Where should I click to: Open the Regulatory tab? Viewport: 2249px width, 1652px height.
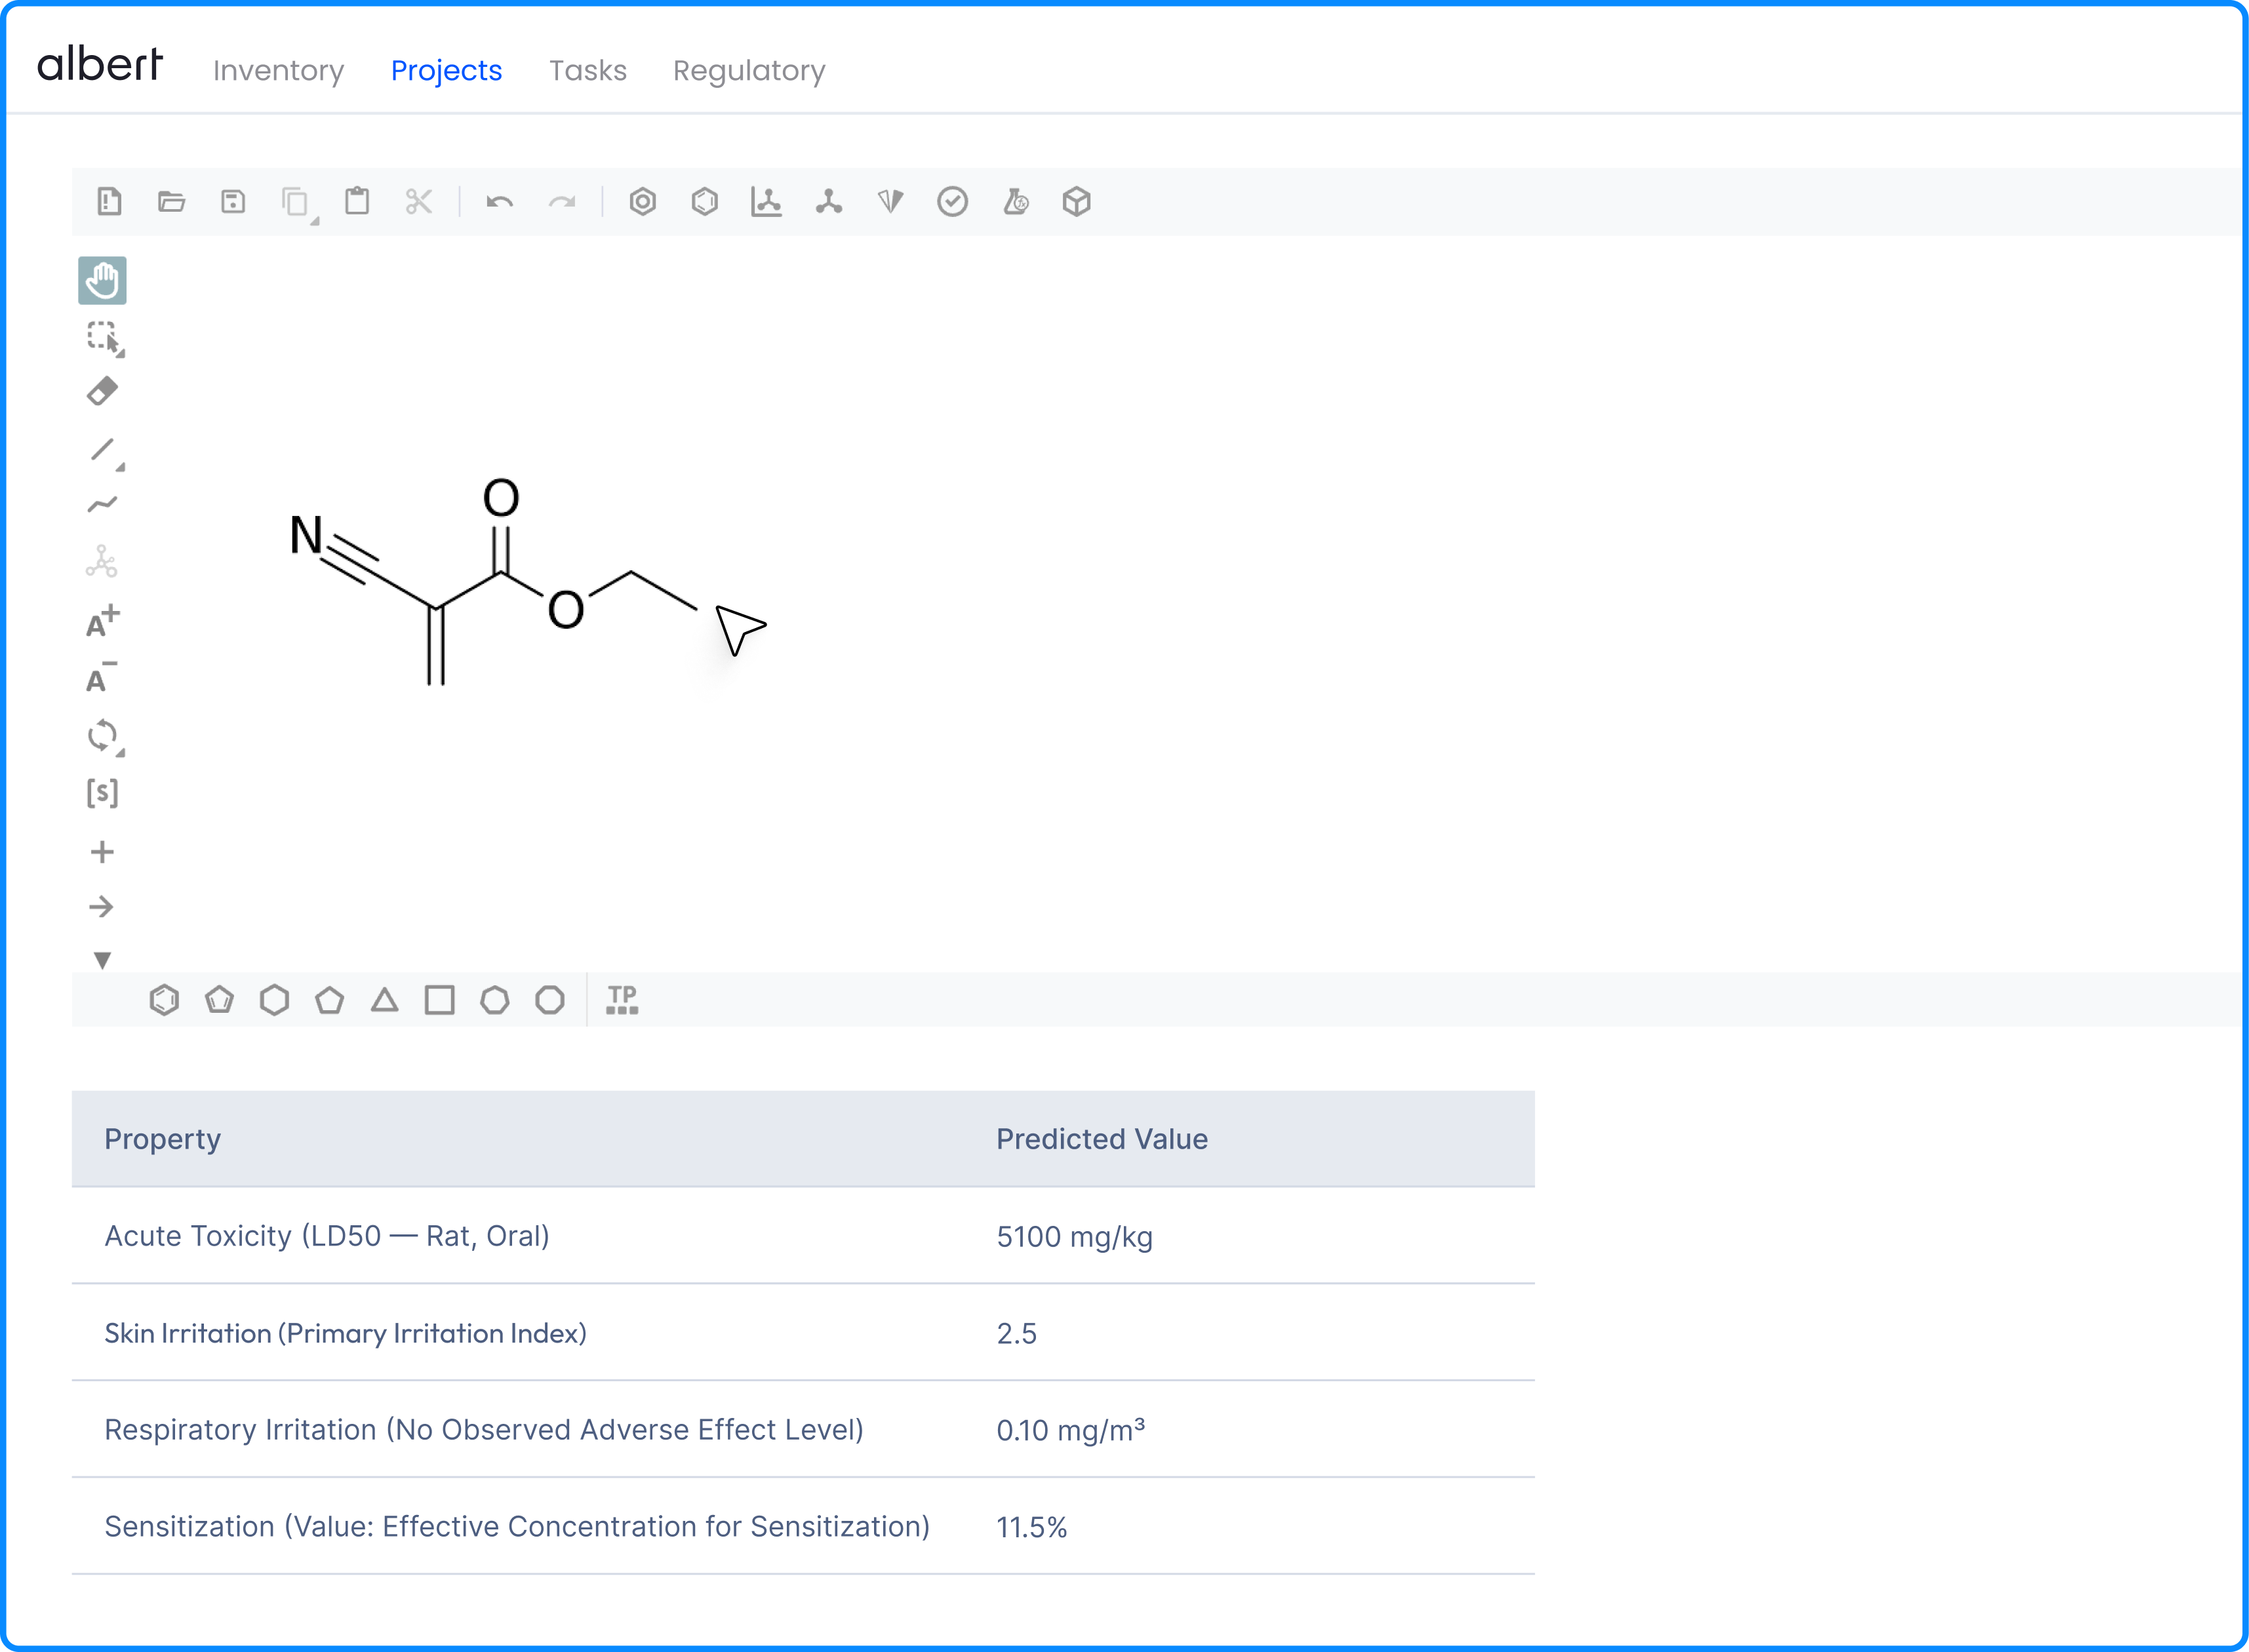tap(749, 70)
